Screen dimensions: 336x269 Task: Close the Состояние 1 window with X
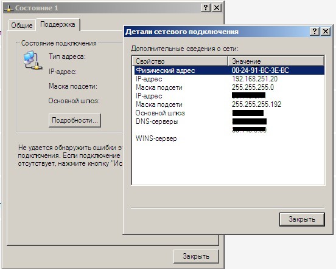tap(217, 8)
